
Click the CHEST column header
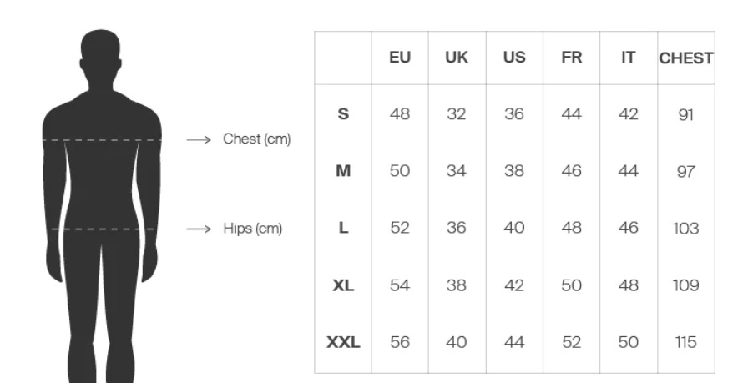[685, 58]
